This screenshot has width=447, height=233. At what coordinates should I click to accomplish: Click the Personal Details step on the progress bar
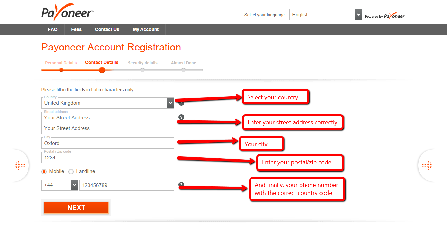[x=61, y=70]
